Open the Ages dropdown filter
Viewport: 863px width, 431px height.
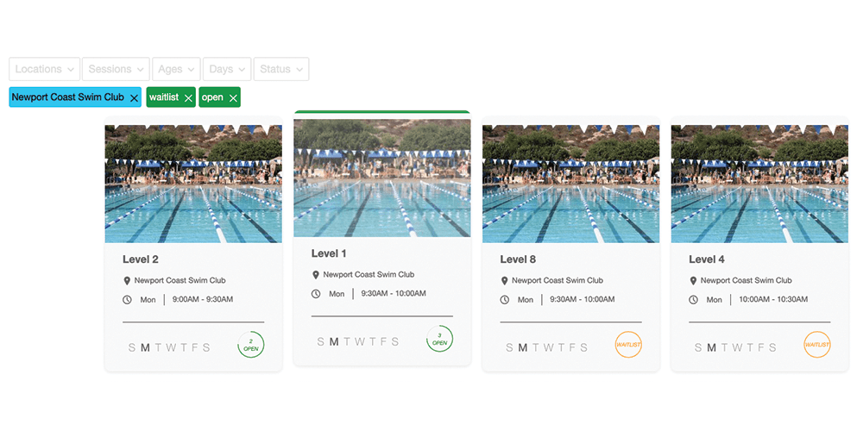point(176,69)
